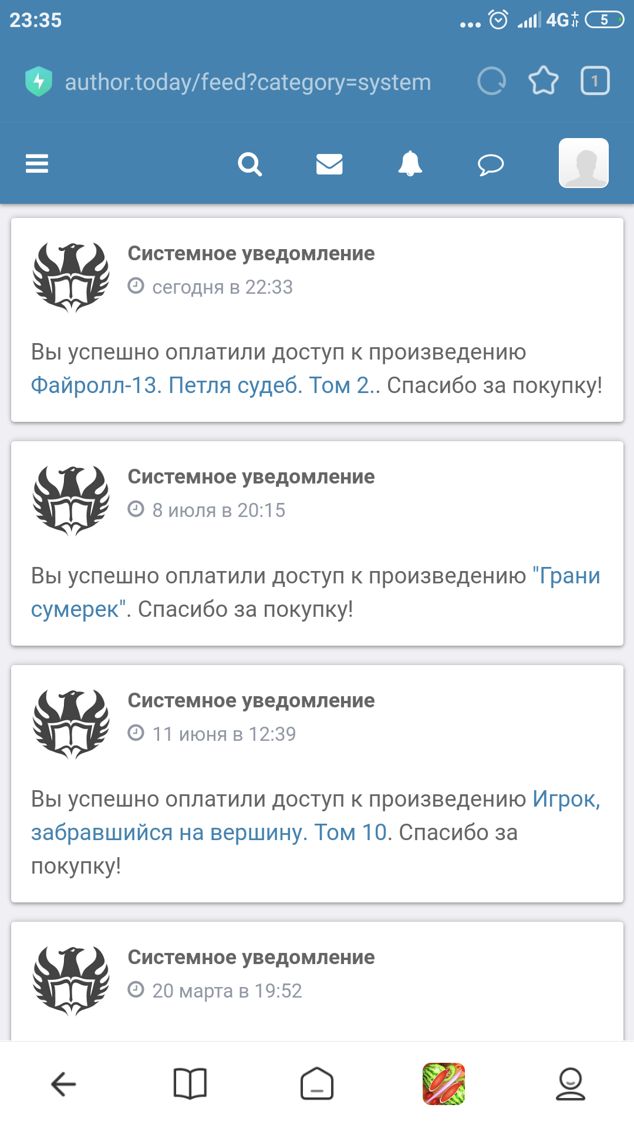This screenshot has width=634, height=1128.
Task: Open user profile avatar menu
Action: [584, 163]
